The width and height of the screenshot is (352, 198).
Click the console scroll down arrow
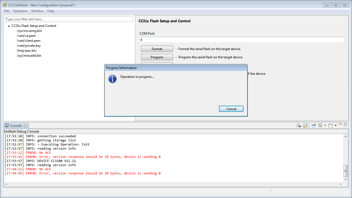click(346, 180)
